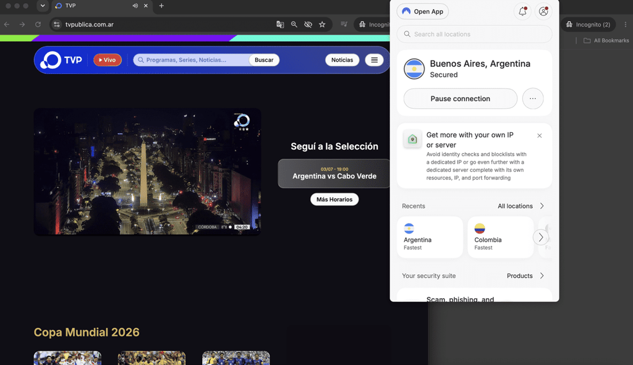Connect to recent Colombia location
Screen dimensions: 633x365
[501, 237]
